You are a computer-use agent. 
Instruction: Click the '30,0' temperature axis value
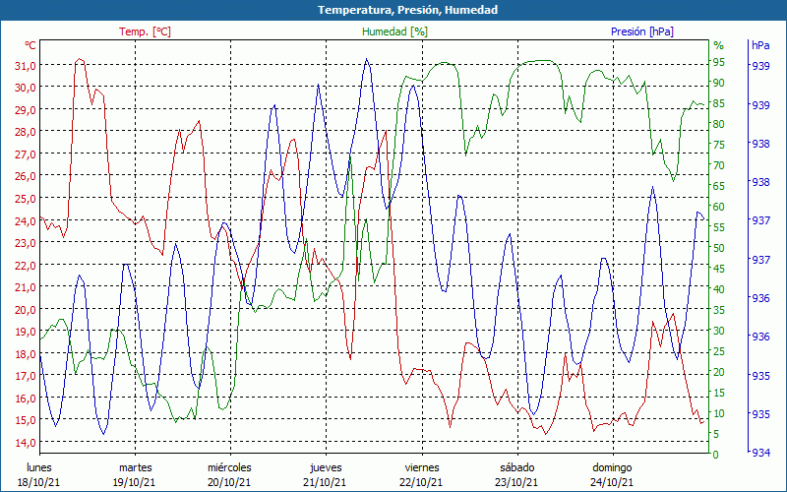point(26,88)
